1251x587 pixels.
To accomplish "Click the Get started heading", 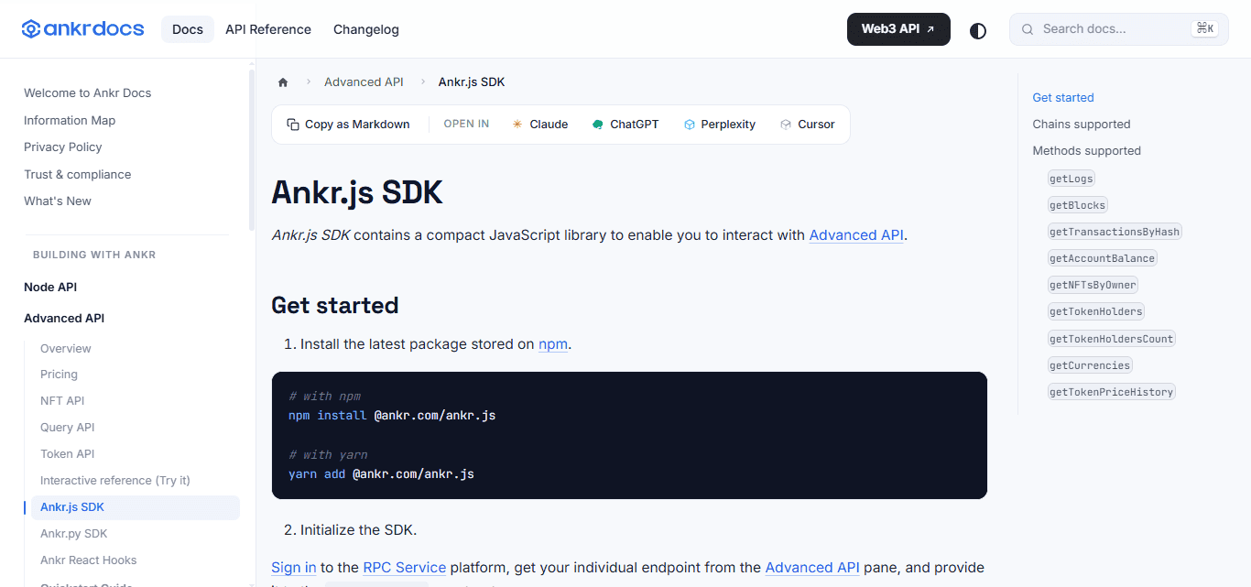I will 335,305.
